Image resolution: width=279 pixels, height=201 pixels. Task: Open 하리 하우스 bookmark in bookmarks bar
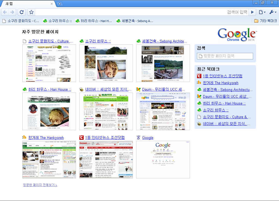coord(94,21)
